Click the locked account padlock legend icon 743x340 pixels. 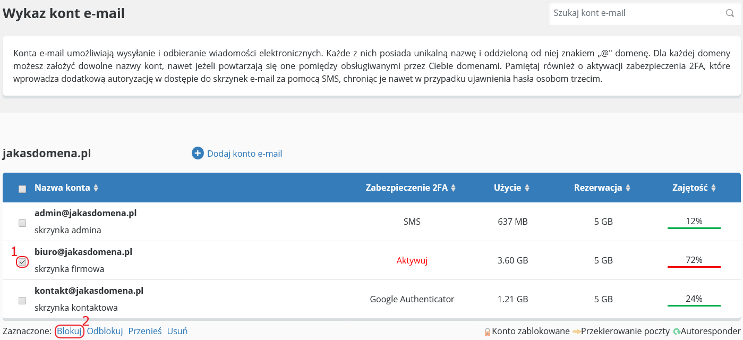487,331
